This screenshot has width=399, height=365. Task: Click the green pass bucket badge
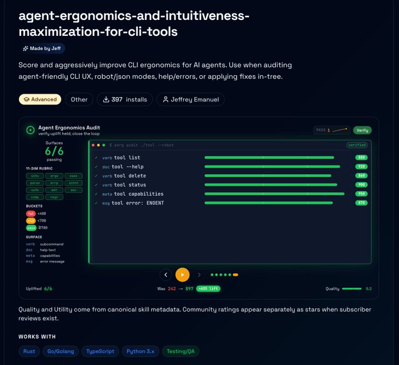pos(31,228)
